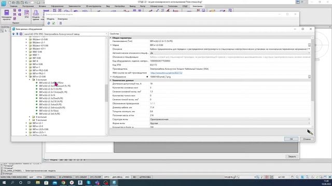332x186 pixels.
Task: Click Отмена button in database window
Action: click(307, 139)
